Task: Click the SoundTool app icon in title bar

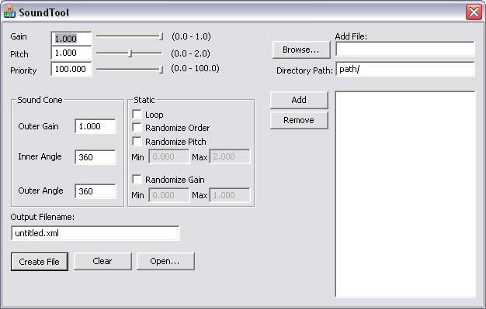Action: 9,12
